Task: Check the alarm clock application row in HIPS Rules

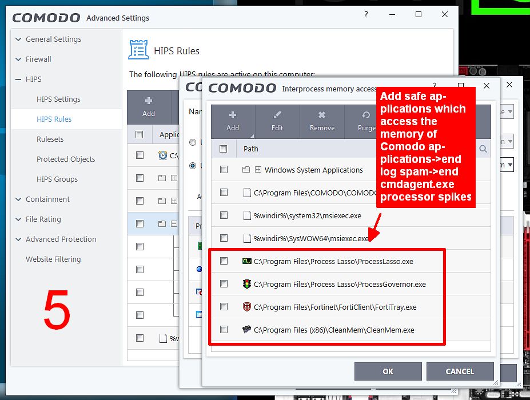Action: coord(140,155)
